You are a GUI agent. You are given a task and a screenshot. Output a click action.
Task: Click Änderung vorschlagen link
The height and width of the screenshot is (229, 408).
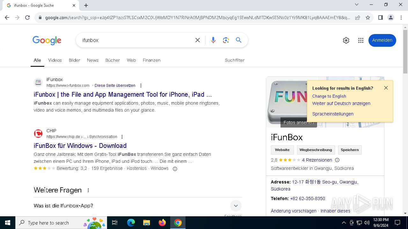pos(294,211)
